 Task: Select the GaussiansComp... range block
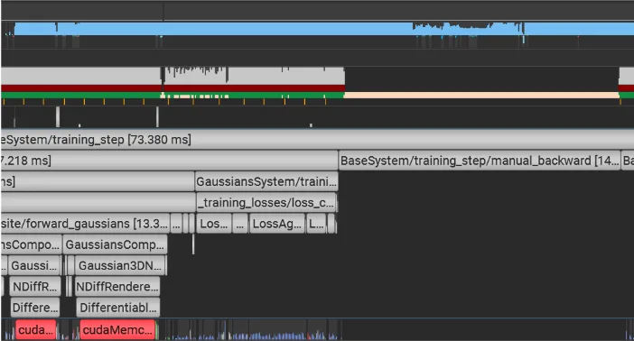(116, 244)
